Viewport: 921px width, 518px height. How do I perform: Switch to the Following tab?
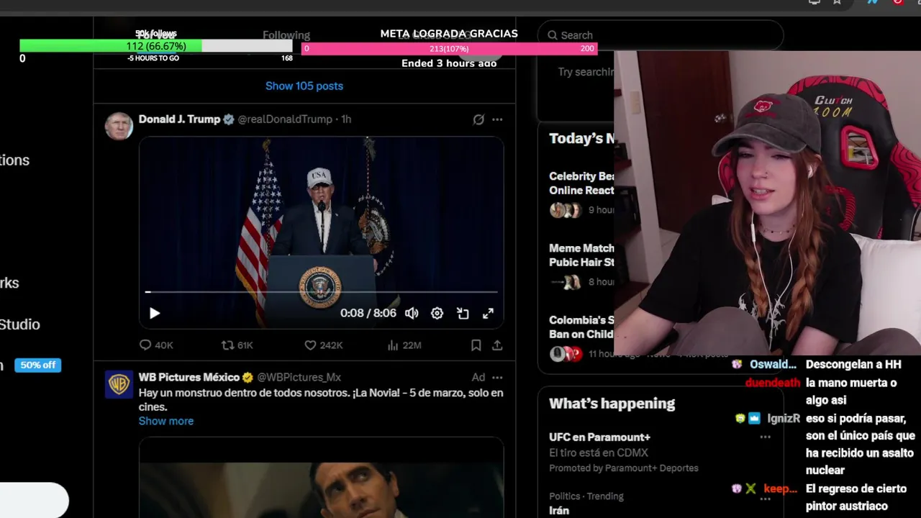coord(286,35)
